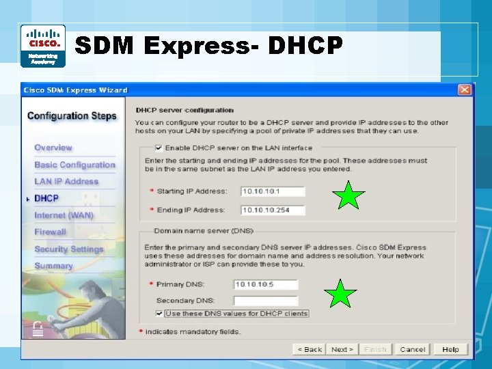Open the Security Settings step
Image resolution: width=492 pixels, height=369 pixels.
69,249
